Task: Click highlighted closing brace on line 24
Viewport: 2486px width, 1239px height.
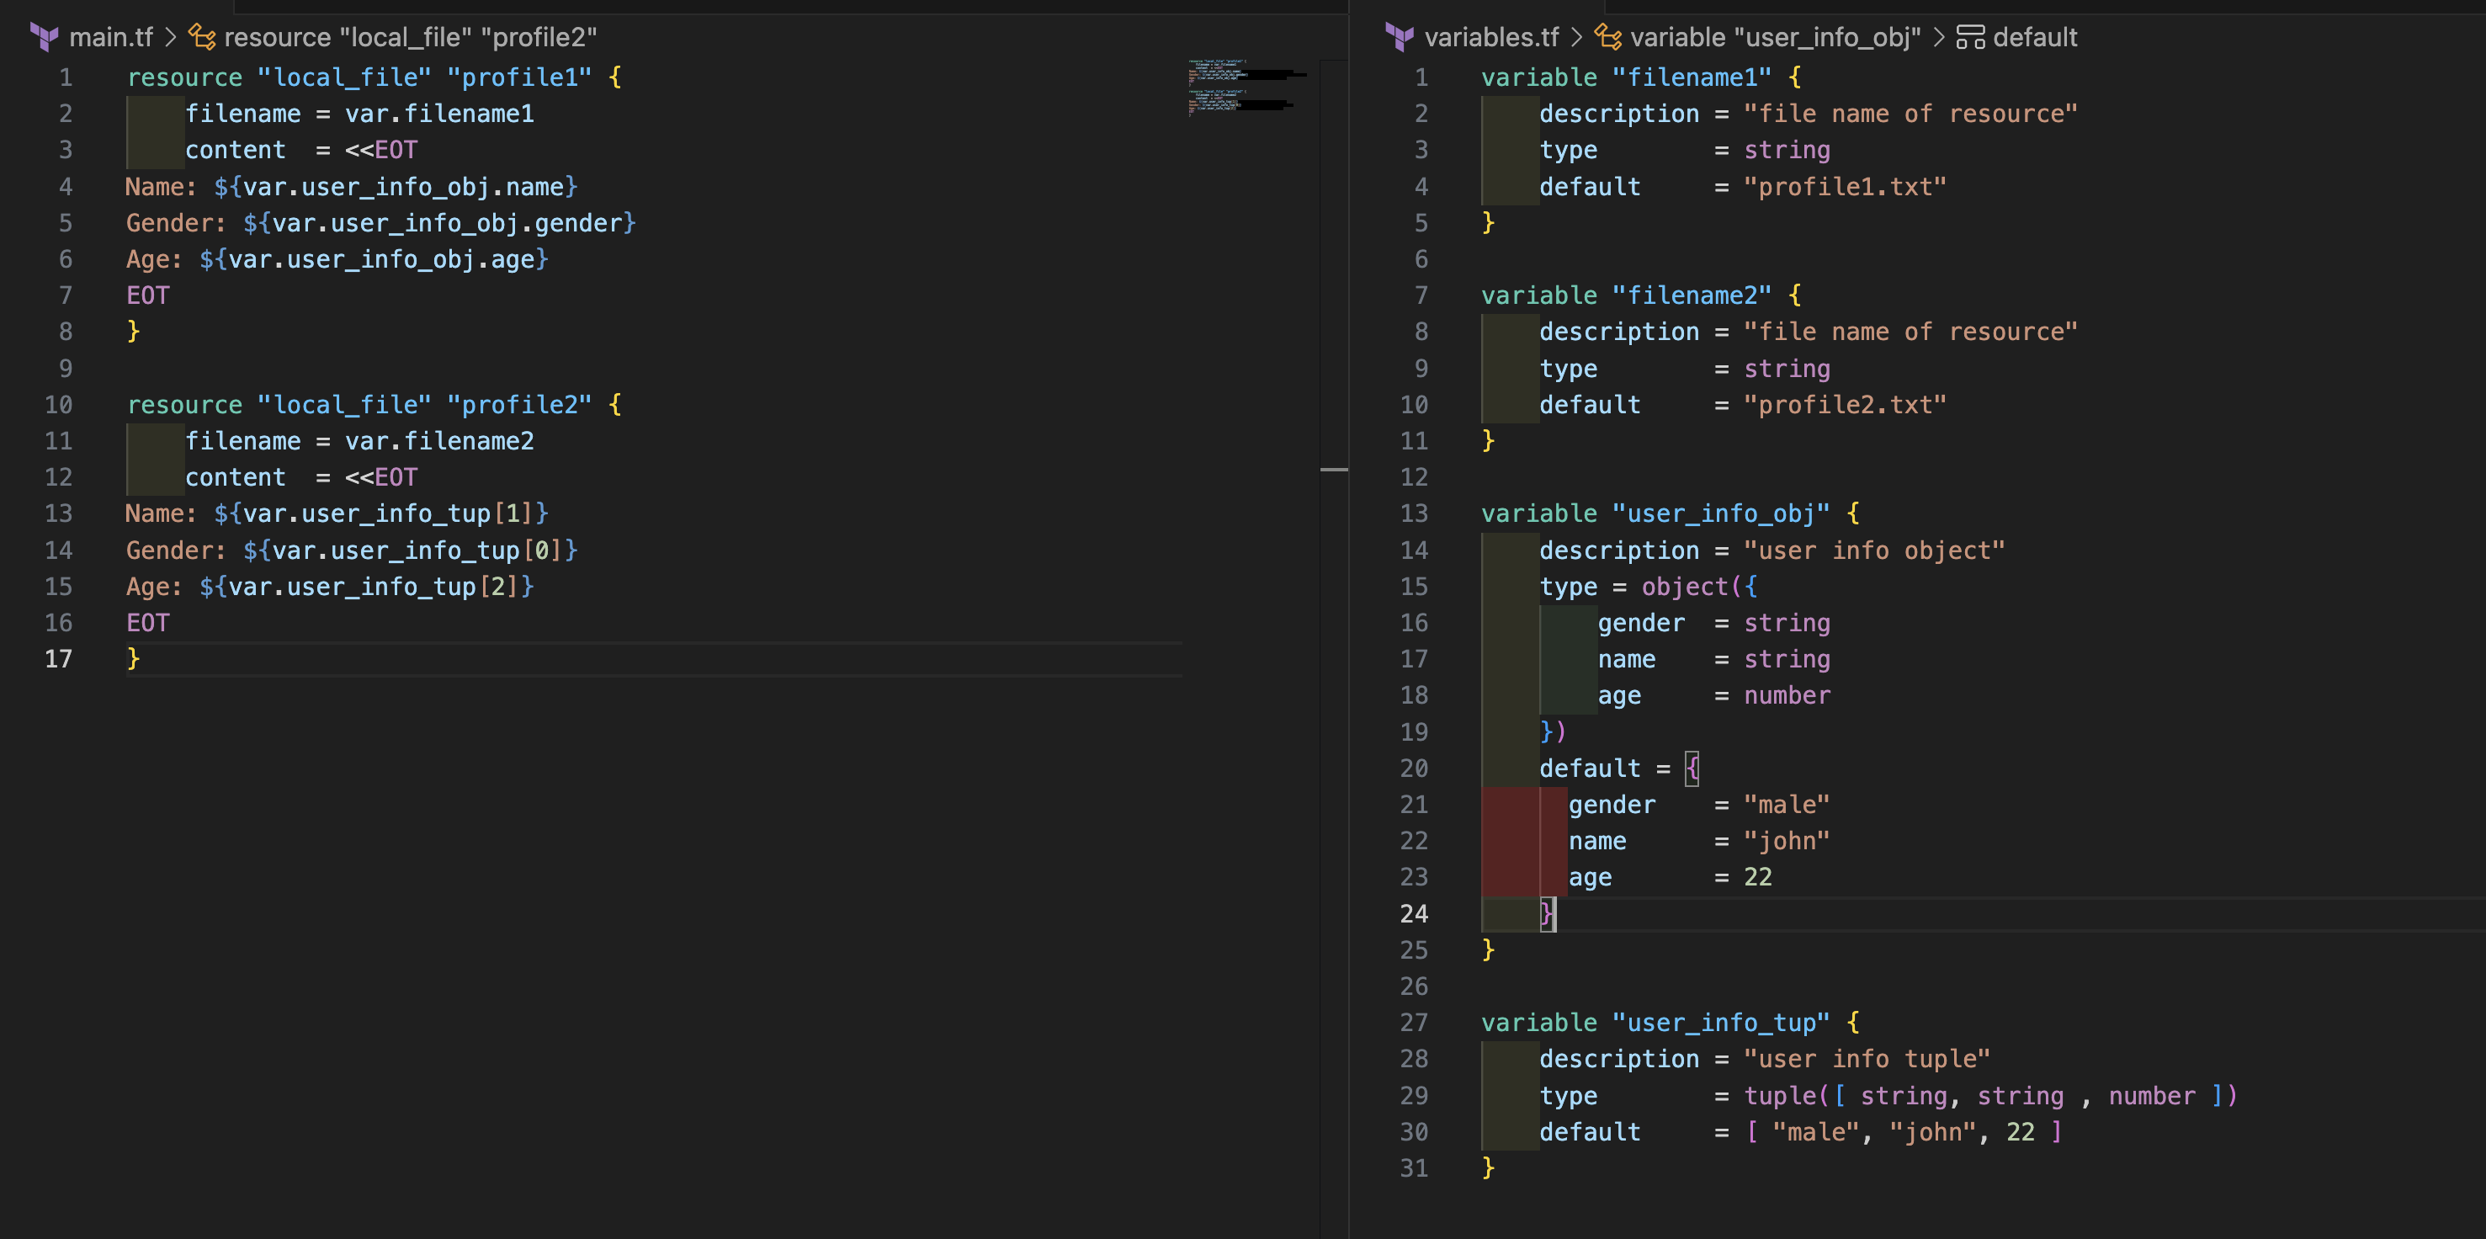Action: coord(1547,914)
